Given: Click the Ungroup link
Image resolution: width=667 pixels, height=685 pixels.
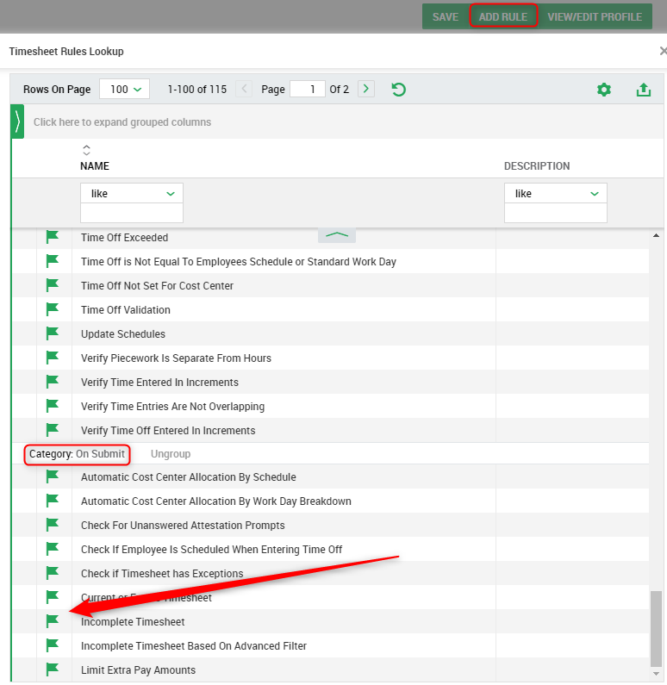Looking at the screenshot, I should (x=171, y=454).
